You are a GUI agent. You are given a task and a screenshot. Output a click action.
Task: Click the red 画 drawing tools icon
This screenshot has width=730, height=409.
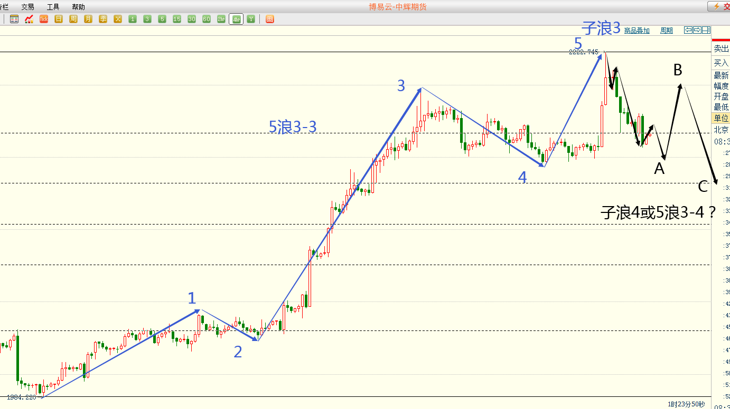(270, 19)
